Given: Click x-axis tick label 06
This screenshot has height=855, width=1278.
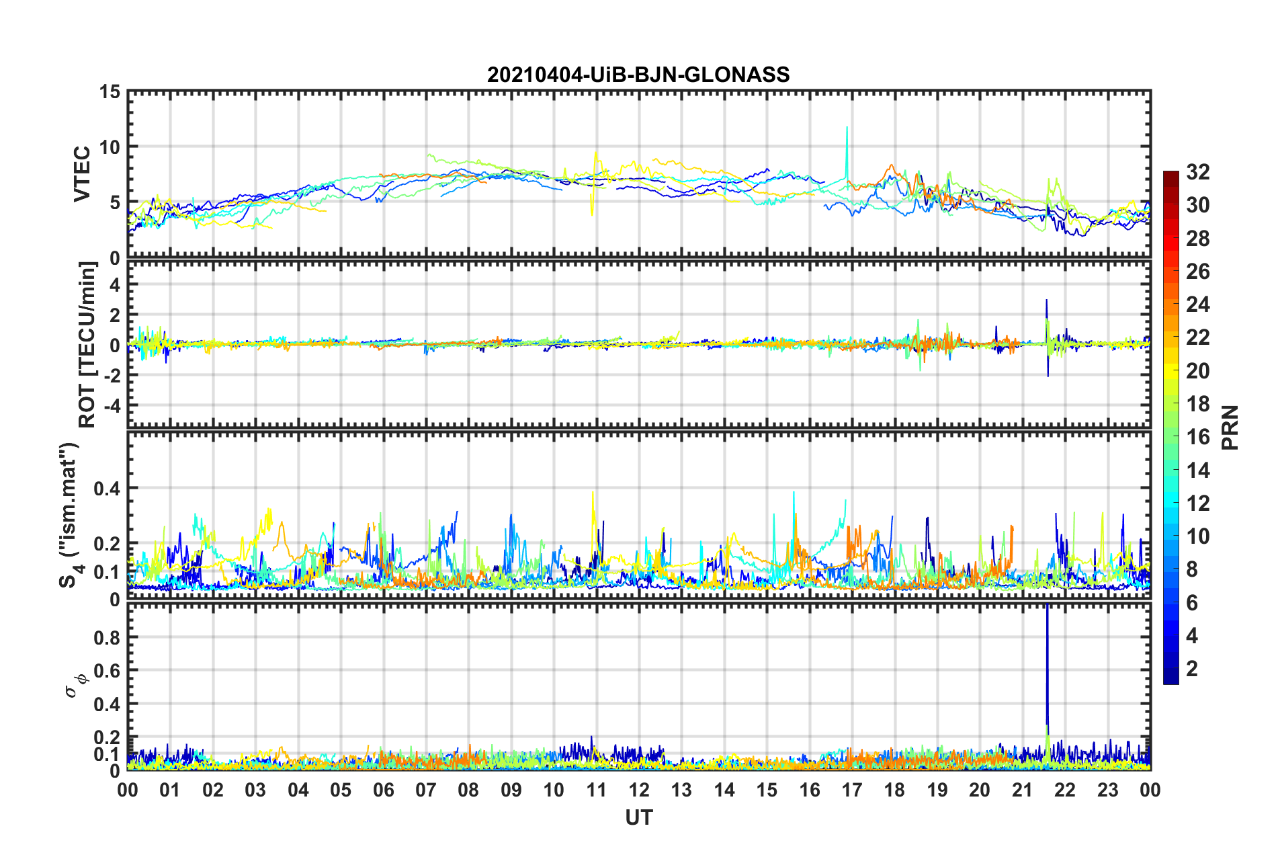Looking at the screenshot, I should pos(383,790).
